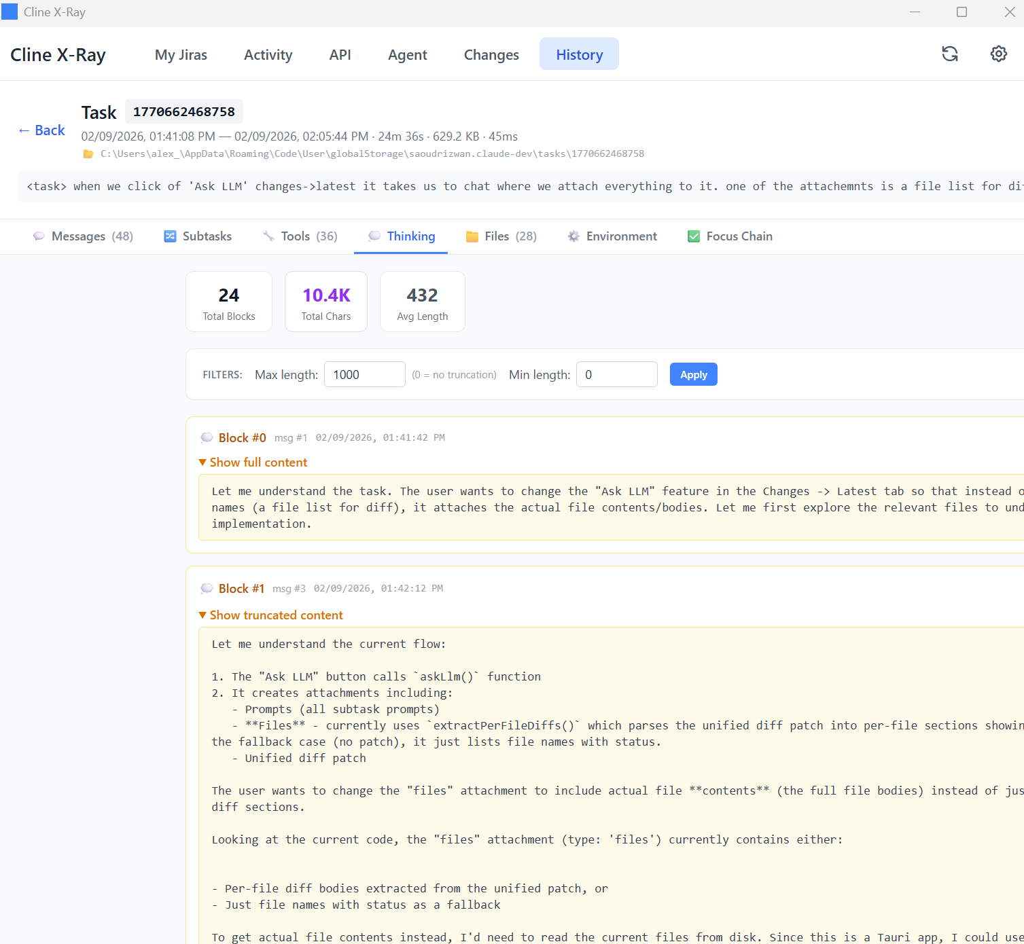This screenshot has width=1024, height=944.
Task: Click the task folder path link
Action: [372, 154]
